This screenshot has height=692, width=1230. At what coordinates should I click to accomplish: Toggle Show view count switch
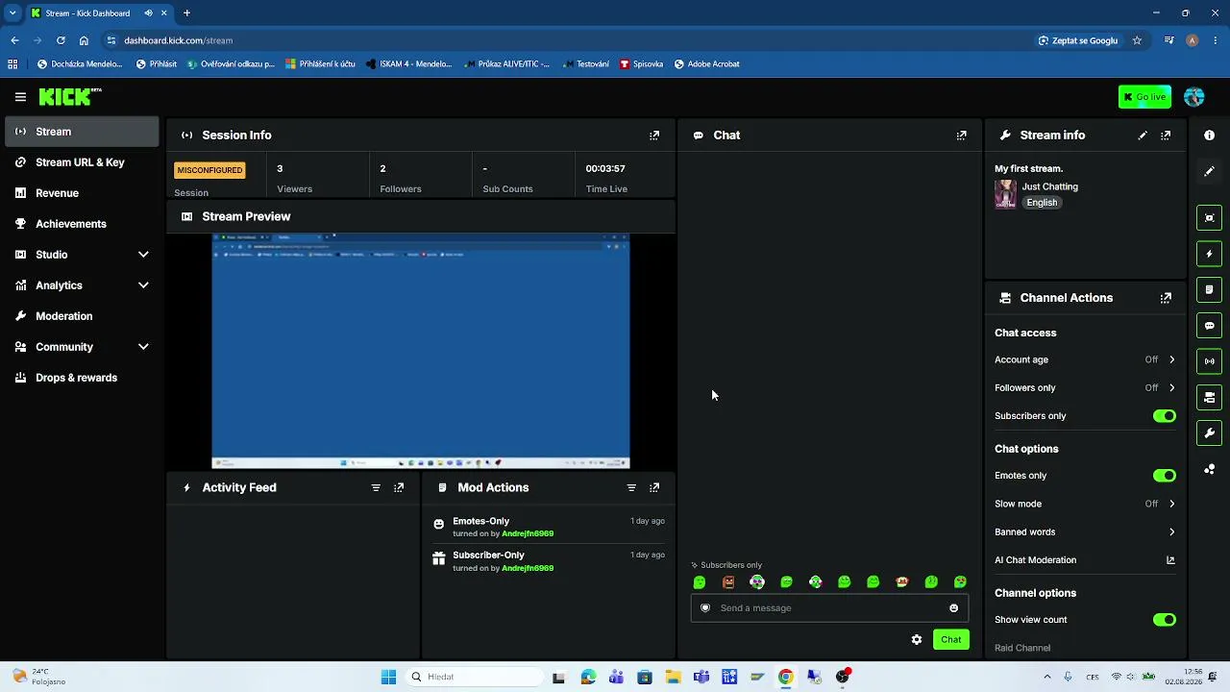pyautogui.click(x=1165, y=620)
